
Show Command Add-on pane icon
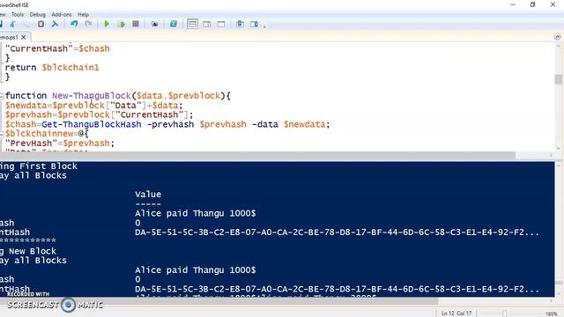pos(255,24)
